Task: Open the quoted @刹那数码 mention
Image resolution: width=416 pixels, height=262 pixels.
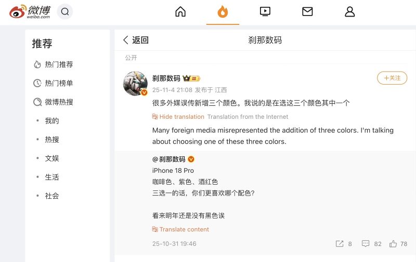Action: [168, 159]
